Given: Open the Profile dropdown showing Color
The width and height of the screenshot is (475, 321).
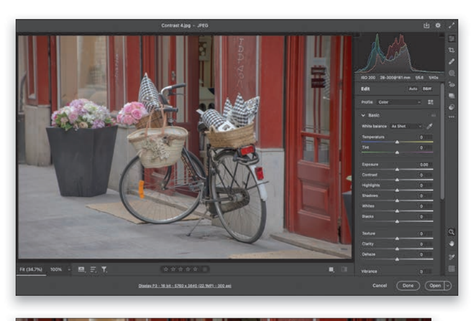Looking at the screenshot, I should coord(398,102).
